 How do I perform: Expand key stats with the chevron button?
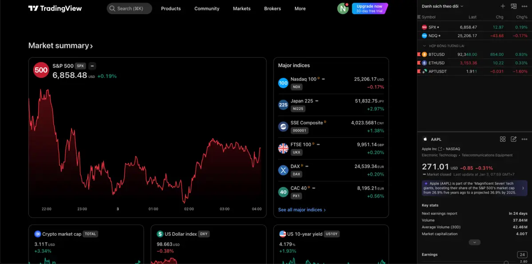[474, 242]
